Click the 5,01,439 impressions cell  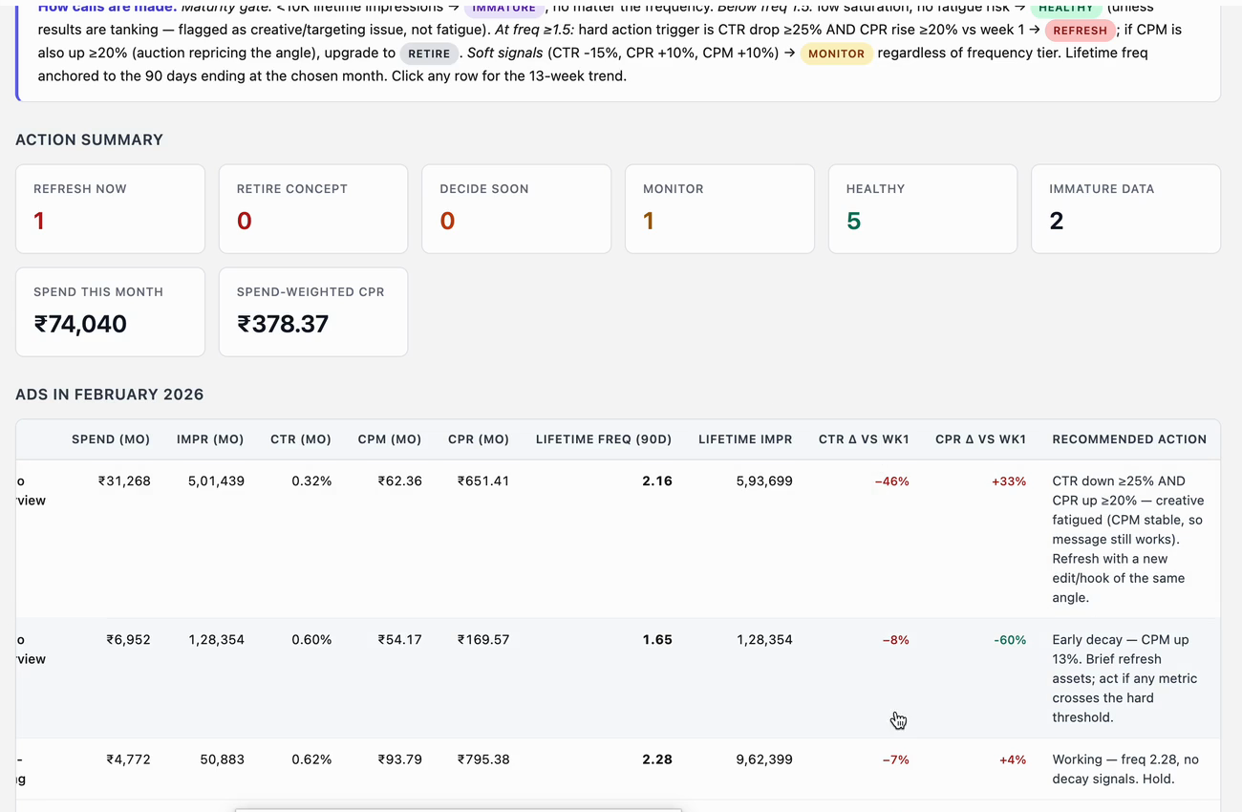pos(216,481)
